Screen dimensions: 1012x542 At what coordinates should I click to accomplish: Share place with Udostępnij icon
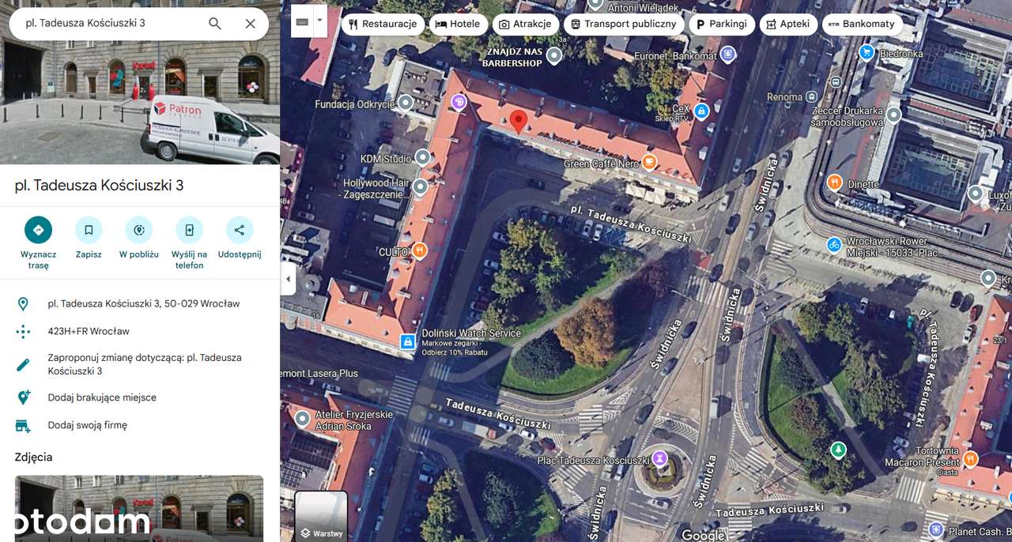click(x=240, y=230)
